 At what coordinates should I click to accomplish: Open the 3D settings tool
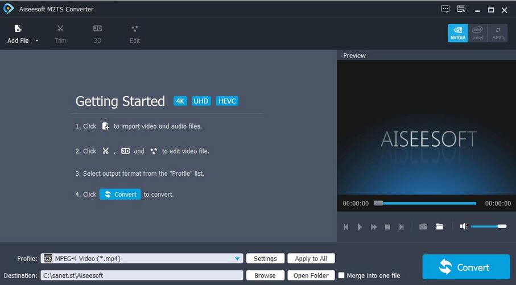(x=97, y=34)
